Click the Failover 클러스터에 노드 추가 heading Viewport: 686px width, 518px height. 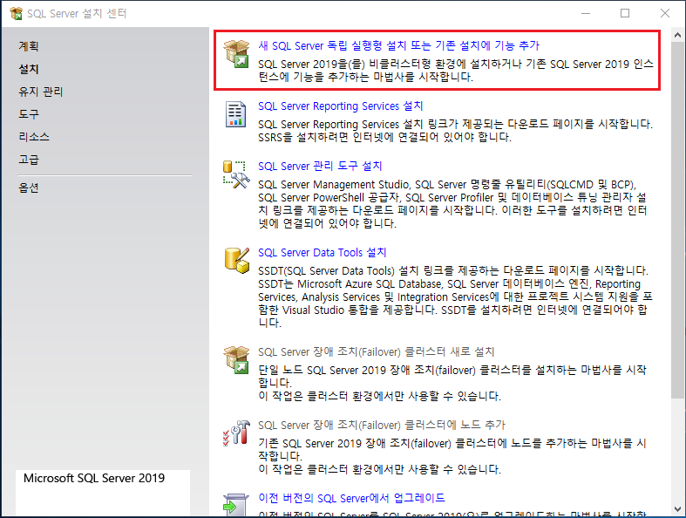(x=382, y=425)
